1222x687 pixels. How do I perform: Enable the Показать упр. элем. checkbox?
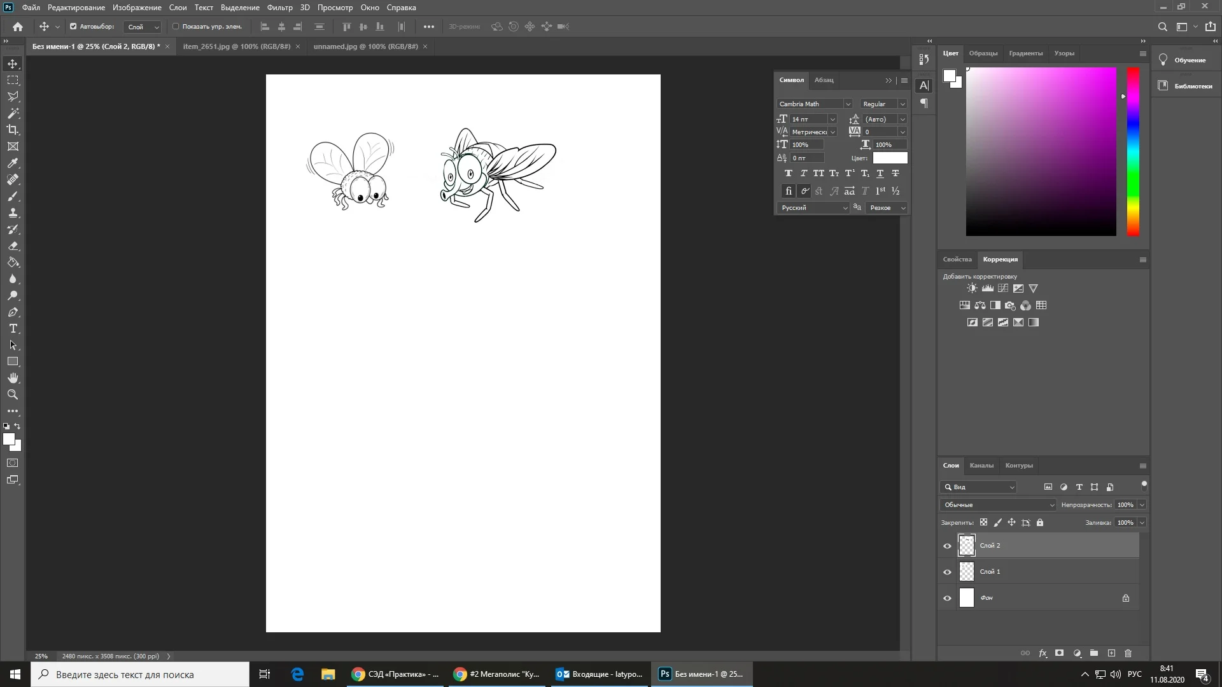point(176,27)
